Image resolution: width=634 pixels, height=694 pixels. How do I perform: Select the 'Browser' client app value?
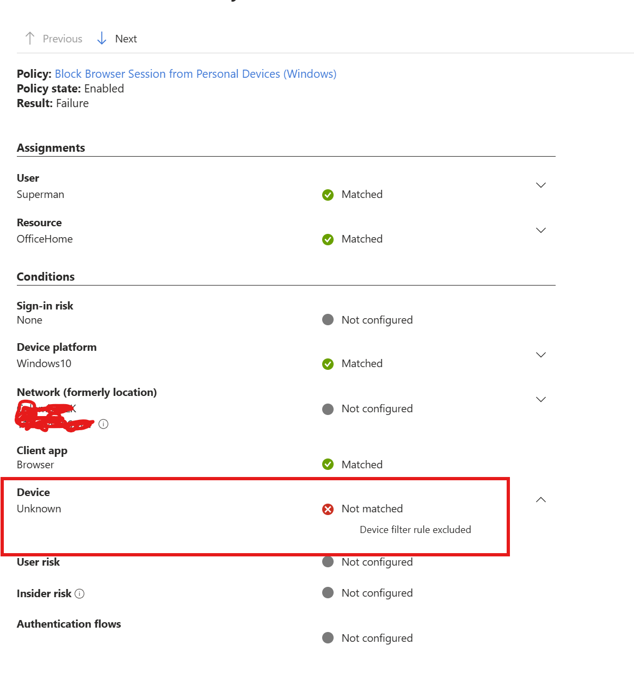point(35,465)
